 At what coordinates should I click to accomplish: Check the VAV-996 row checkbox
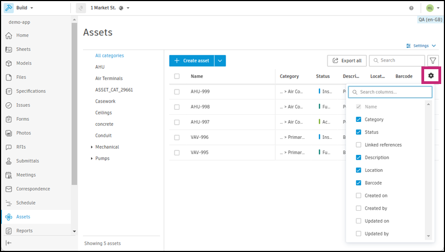tap(177, 137)
